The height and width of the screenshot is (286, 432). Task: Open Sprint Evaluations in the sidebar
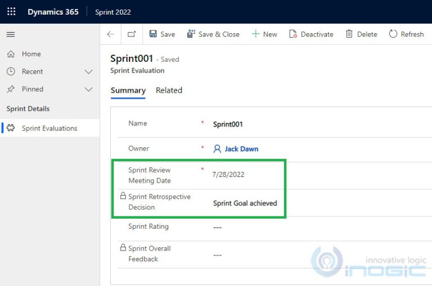pyautogui.click(x=49, y=128)
